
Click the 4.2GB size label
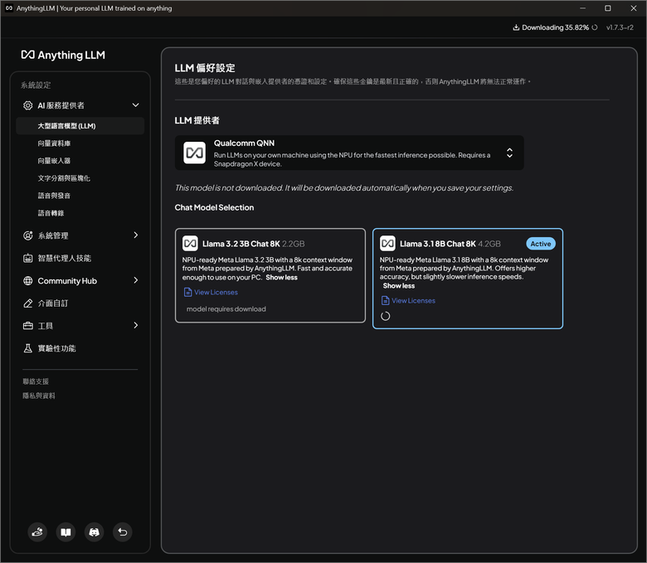pyautogui.click(x=489, y=244)
